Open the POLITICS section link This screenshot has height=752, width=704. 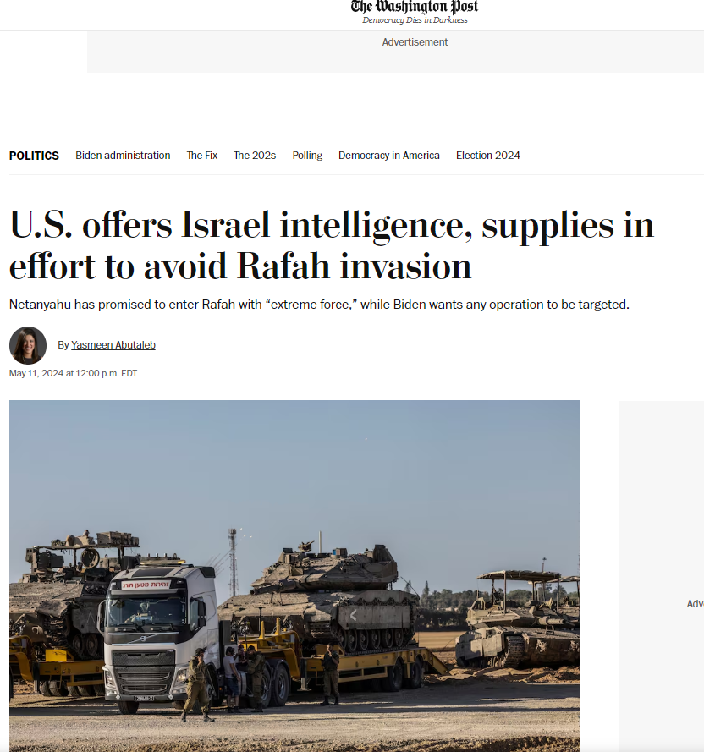[x=34, y=156]
